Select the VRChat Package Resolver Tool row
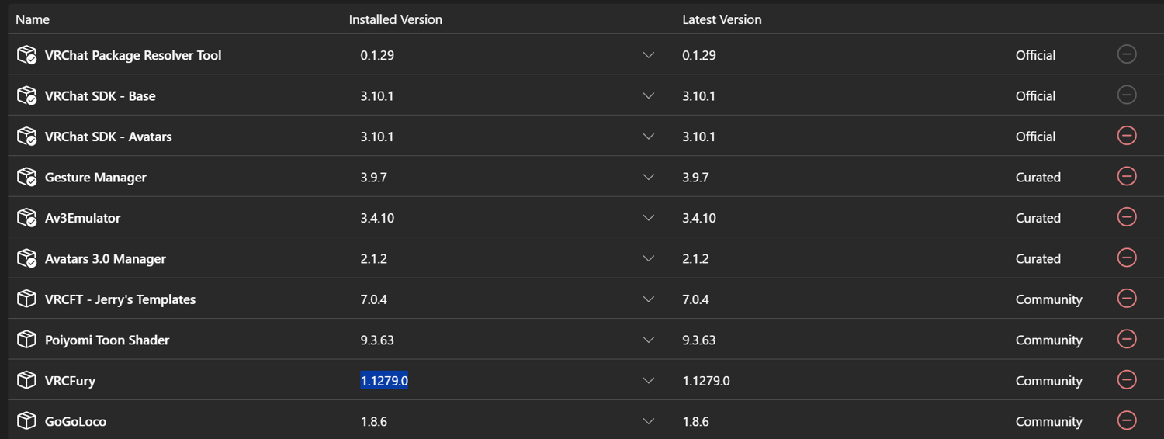This screenshot has width=1164, height=439. pos(133,55)
